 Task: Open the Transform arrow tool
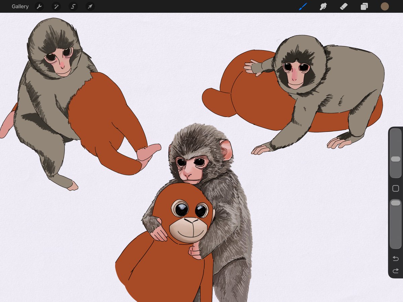(x=90, y=6)
